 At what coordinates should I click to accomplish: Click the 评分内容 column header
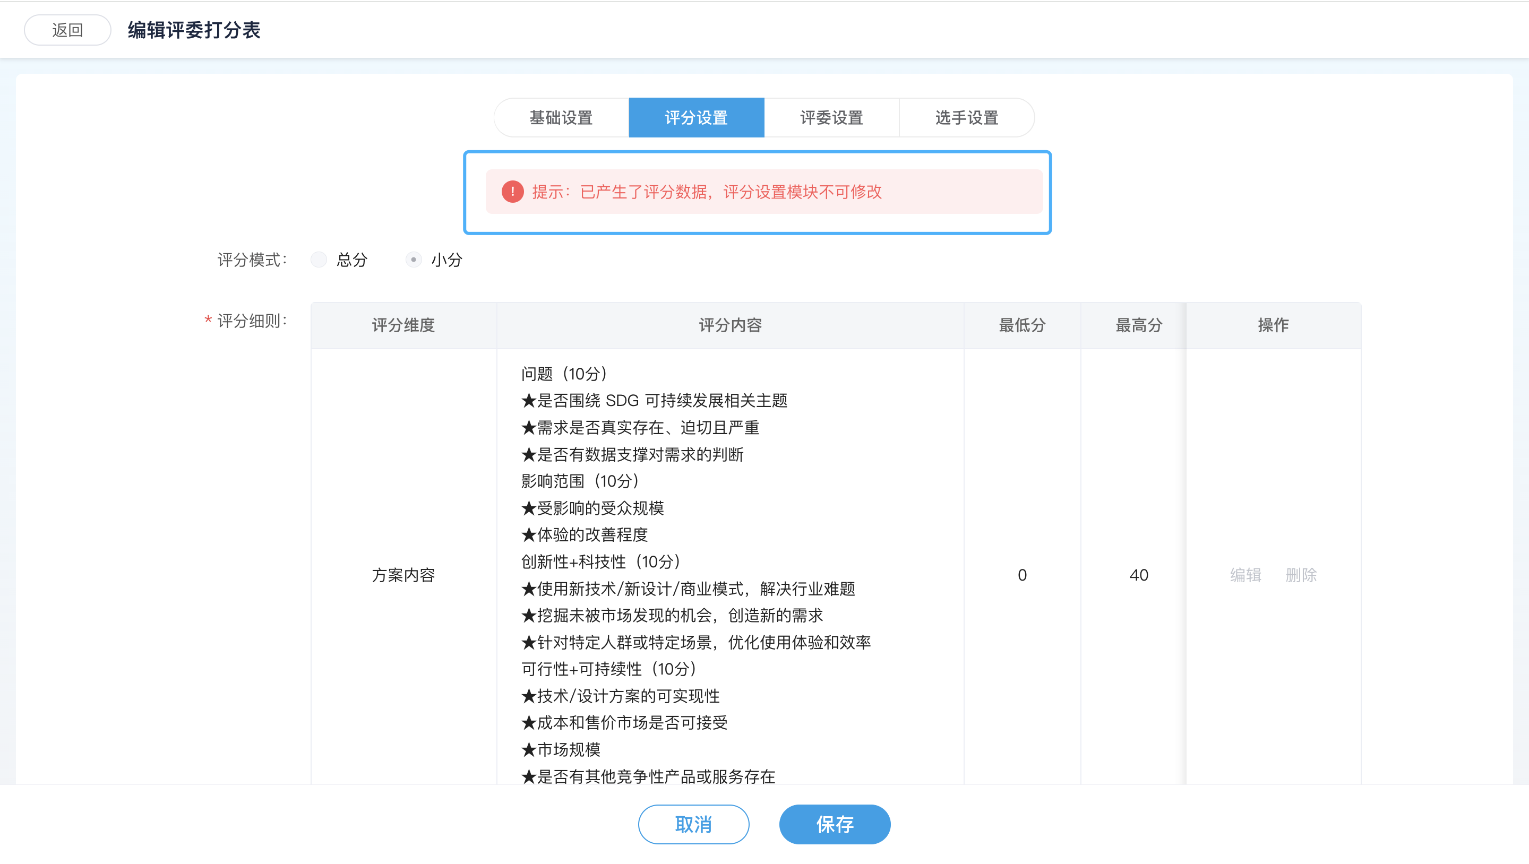click(x=730, y=325)
